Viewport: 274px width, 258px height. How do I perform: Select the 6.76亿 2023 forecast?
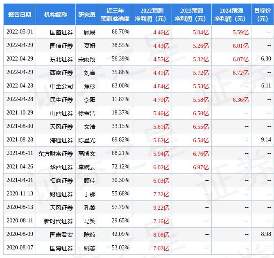[x=201, y=154]
